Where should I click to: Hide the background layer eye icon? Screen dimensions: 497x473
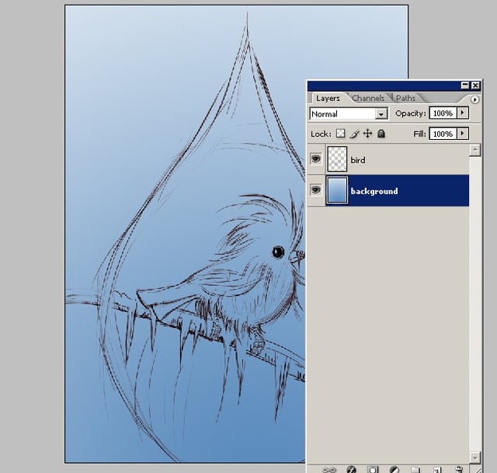[x=316, y=190]
